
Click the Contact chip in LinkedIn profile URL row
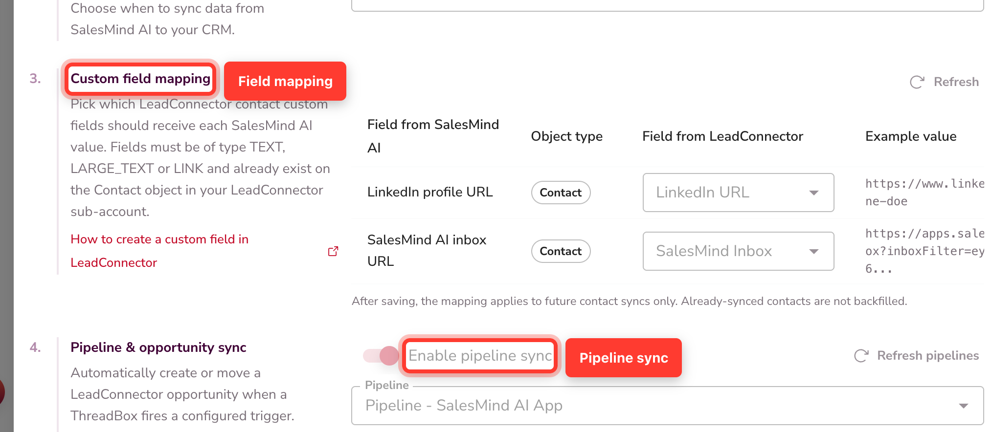tap(561, 193)
